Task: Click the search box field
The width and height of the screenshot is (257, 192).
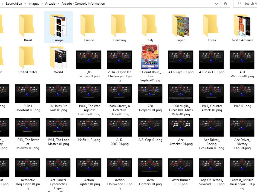Action: click(x=245, y=4)
